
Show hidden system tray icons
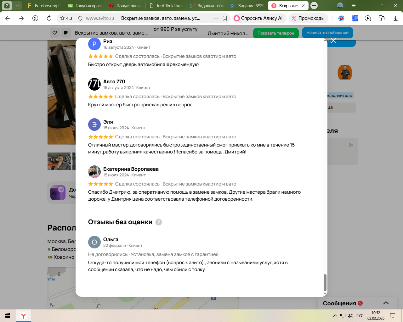tap(335, 316)
